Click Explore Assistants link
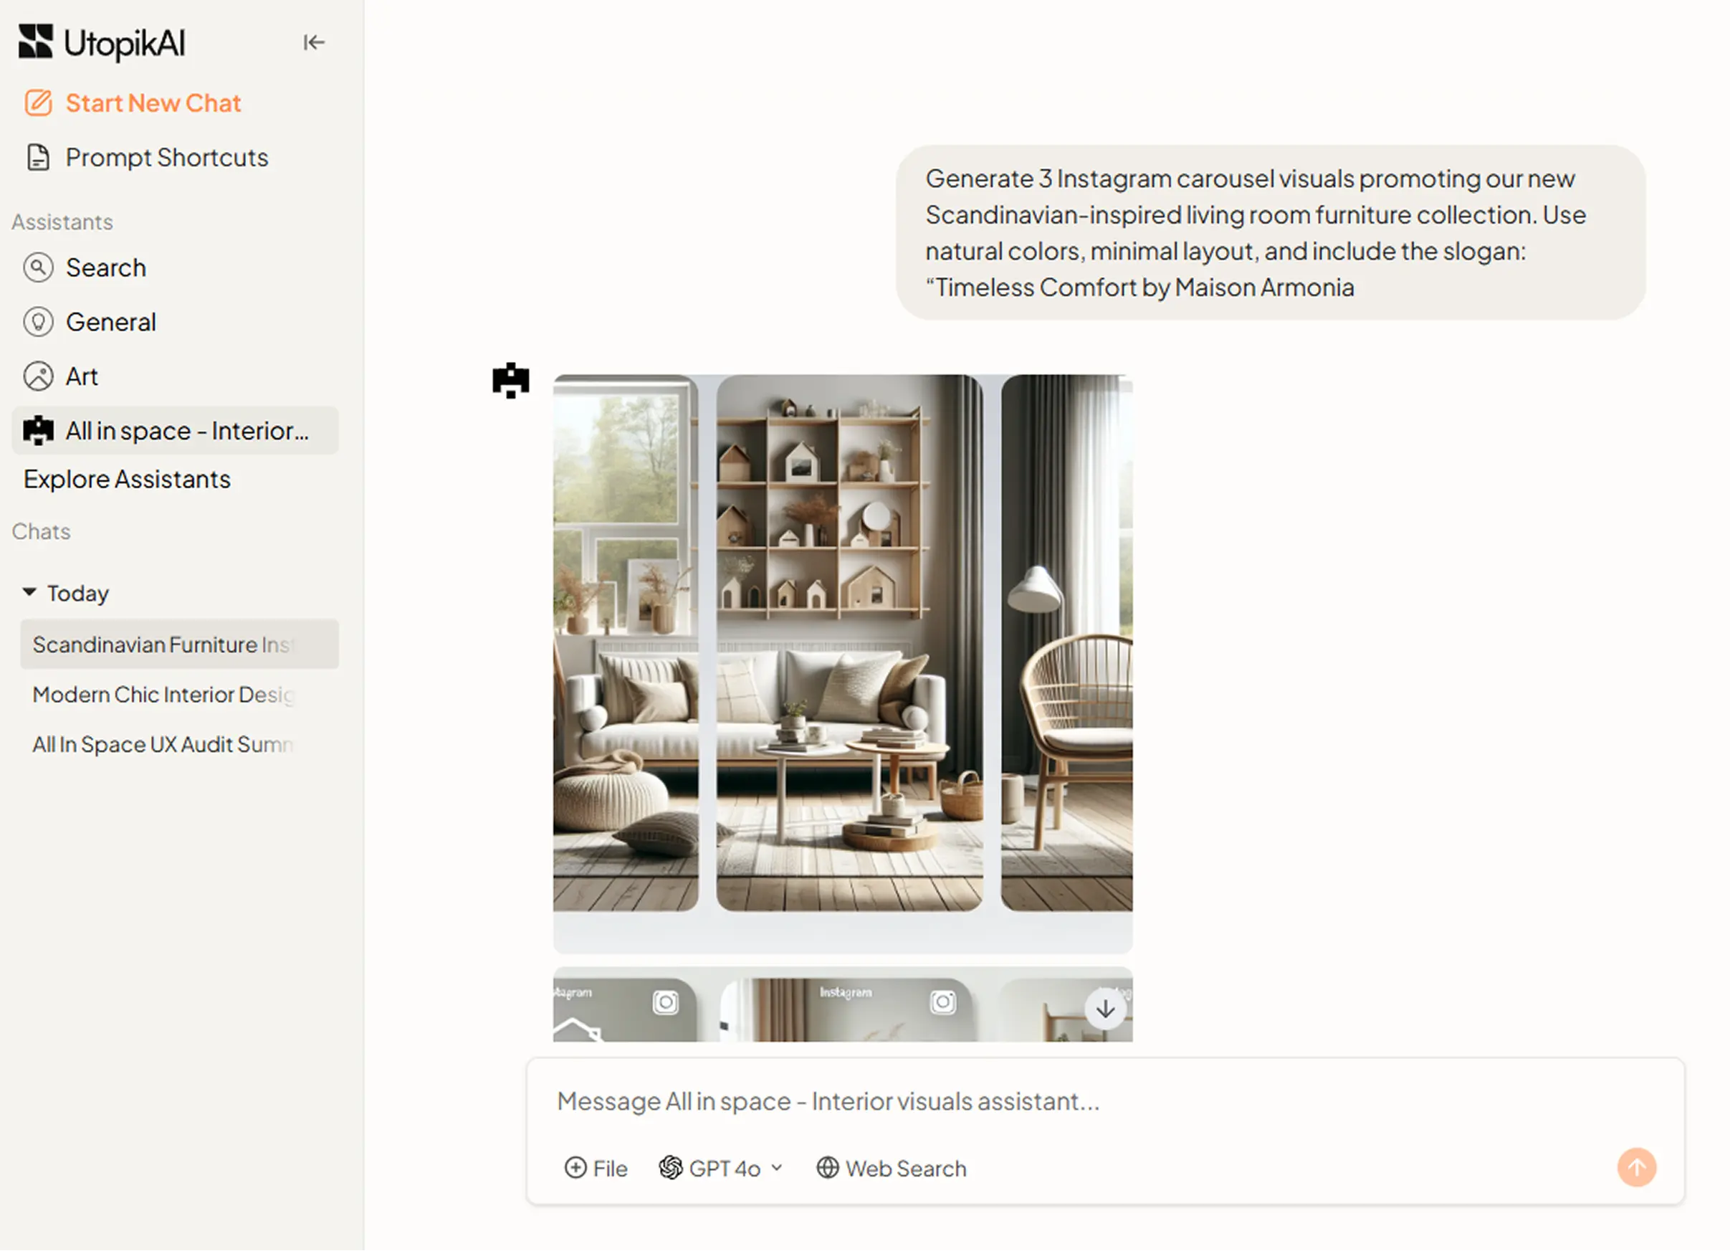Viewport: 1730px width, 1251px height. [127, 480]
